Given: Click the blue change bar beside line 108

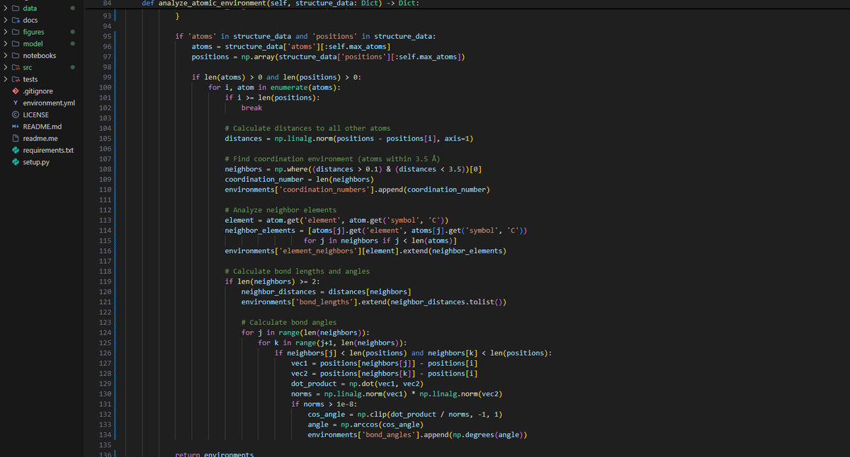Looking at the screenshot, I should [115, 168].
